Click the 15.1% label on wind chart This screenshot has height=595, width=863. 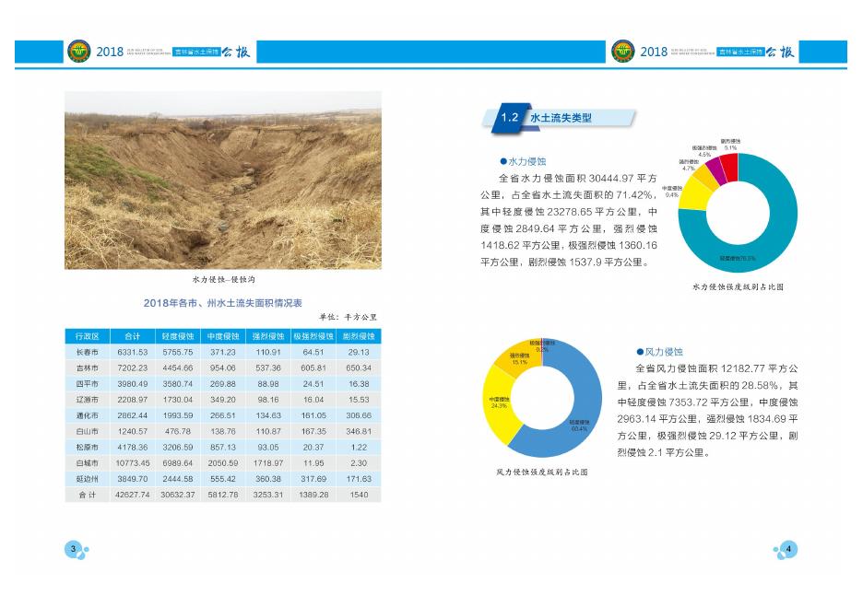tap(520, 362)
